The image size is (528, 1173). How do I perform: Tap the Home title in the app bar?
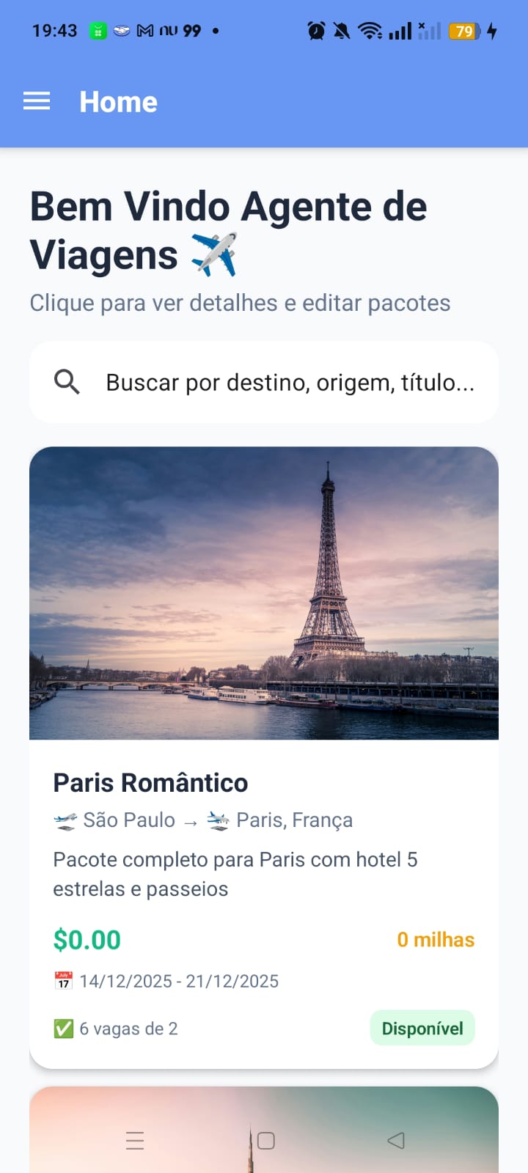pyautogui.click(x=118, y=102)
